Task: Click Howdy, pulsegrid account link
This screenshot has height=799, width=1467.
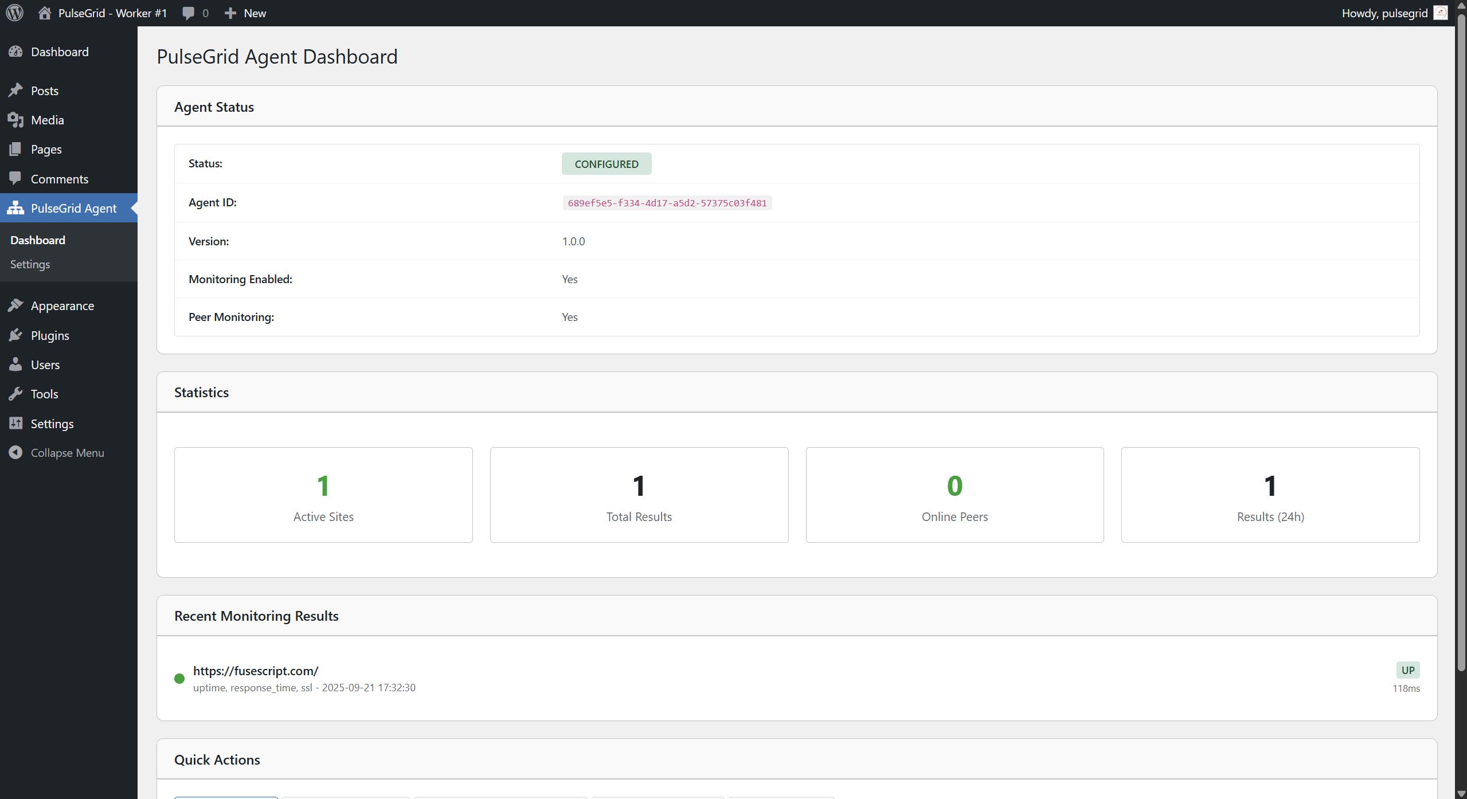Action: 1384,13
